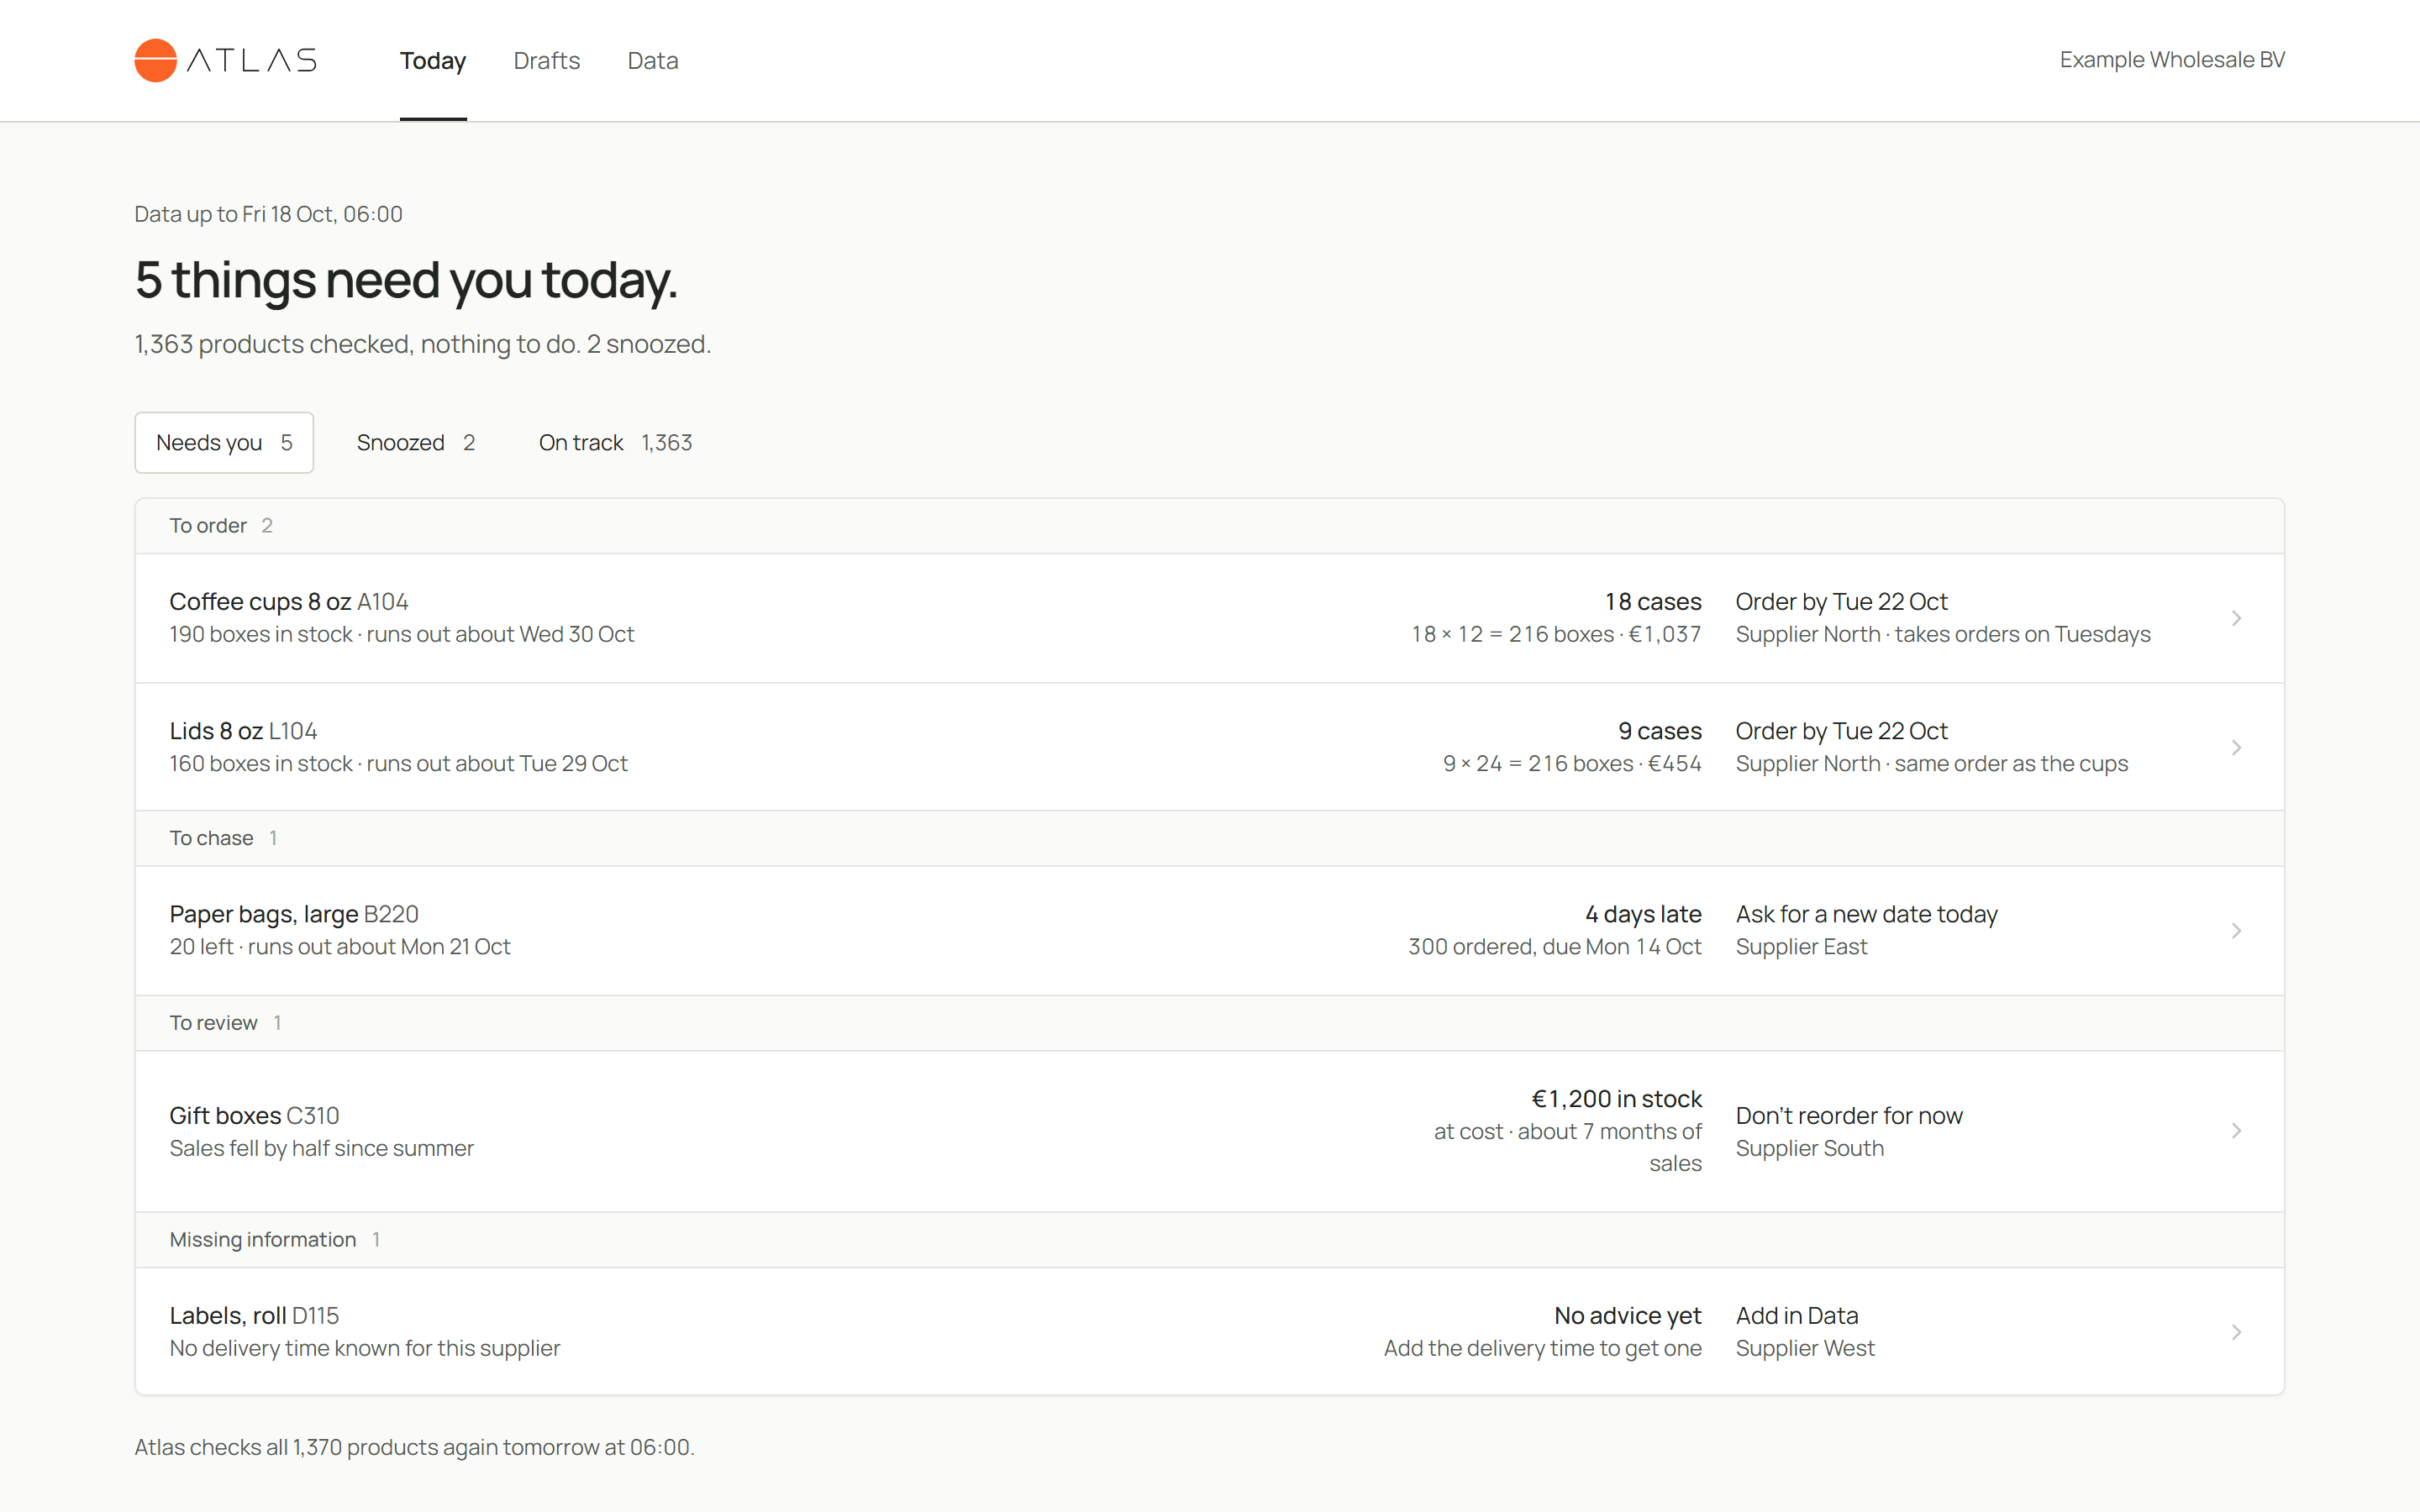Click 'Atlas checks all 1,370 products' footer
Viewport: 2420px width, 1512px height.
point(414,1447)
